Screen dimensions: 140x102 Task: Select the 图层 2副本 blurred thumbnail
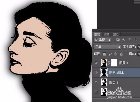coord(104,73)
